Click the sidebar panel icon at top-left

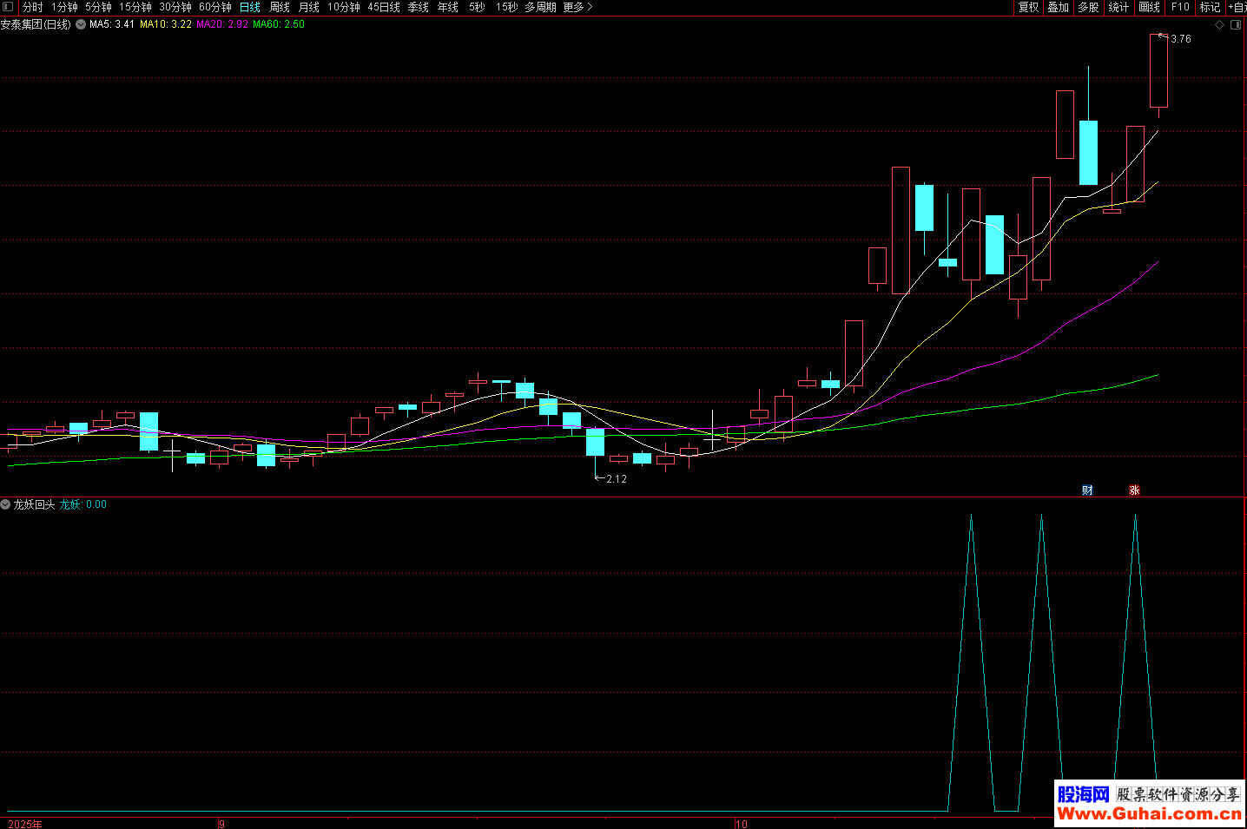click(x=8, y=7)
